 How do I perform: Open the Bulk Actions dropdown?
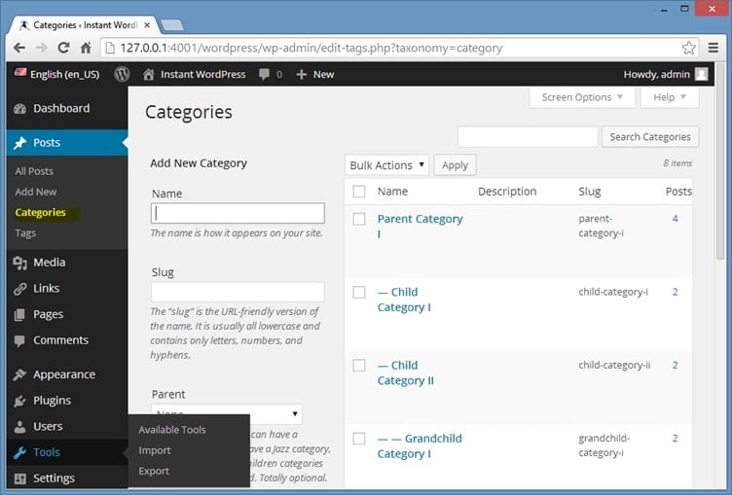(387, 165)
